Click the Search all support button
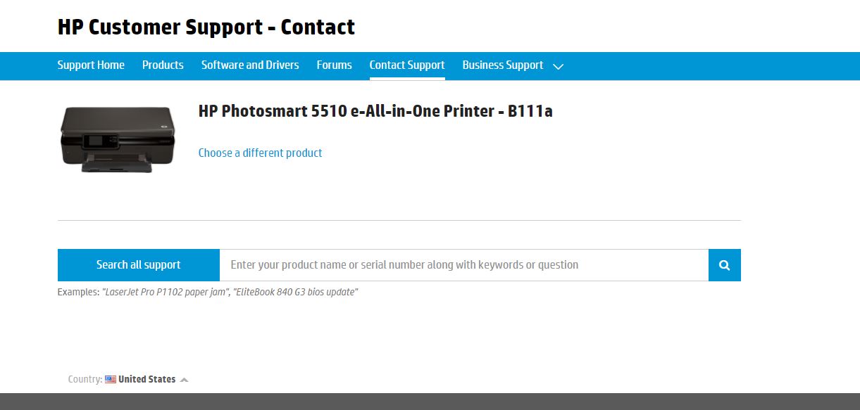Screen dimensions: 860x410 click(139, 265)
